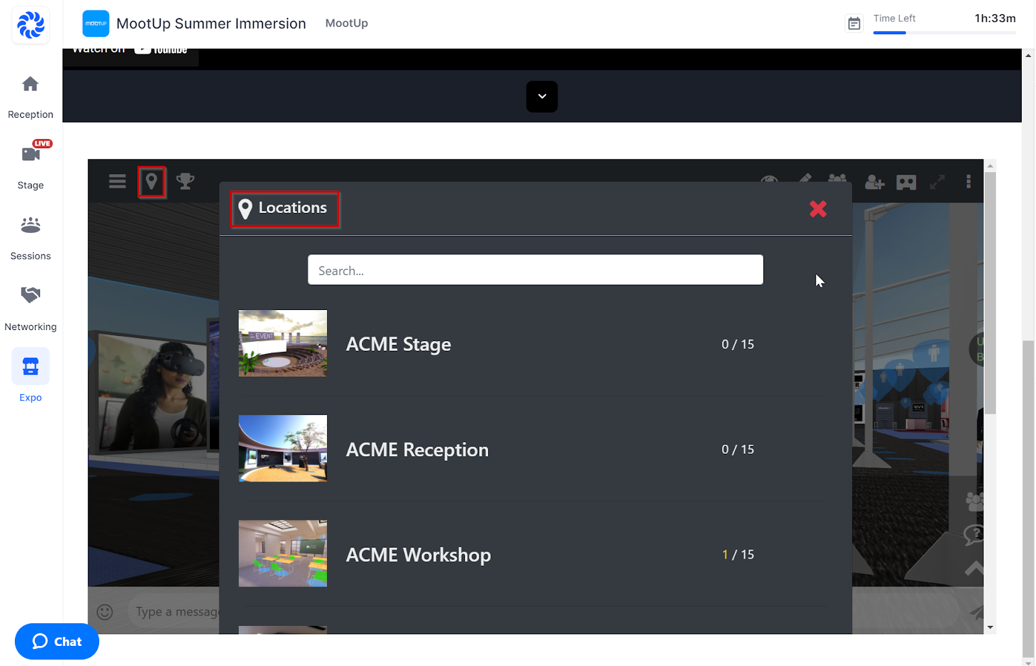
Task: Go to ACME Stage location
Action: pos(398,344)
